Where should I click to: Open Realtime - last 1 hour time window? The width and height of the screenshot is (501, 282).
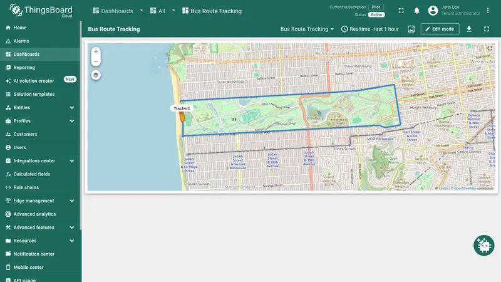pyautogui.click(x=370, y=29)
